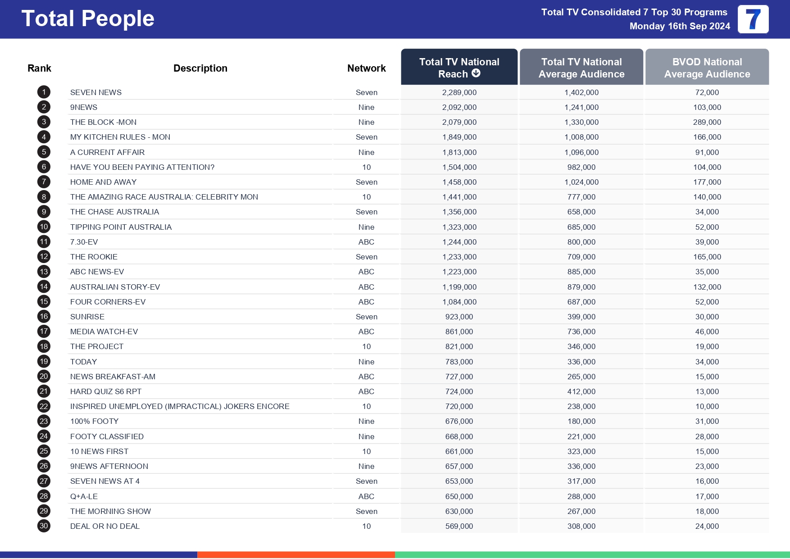Select the Total TV National Average Audience header tab
The image size is (790, 559).
tap(581, 68)
